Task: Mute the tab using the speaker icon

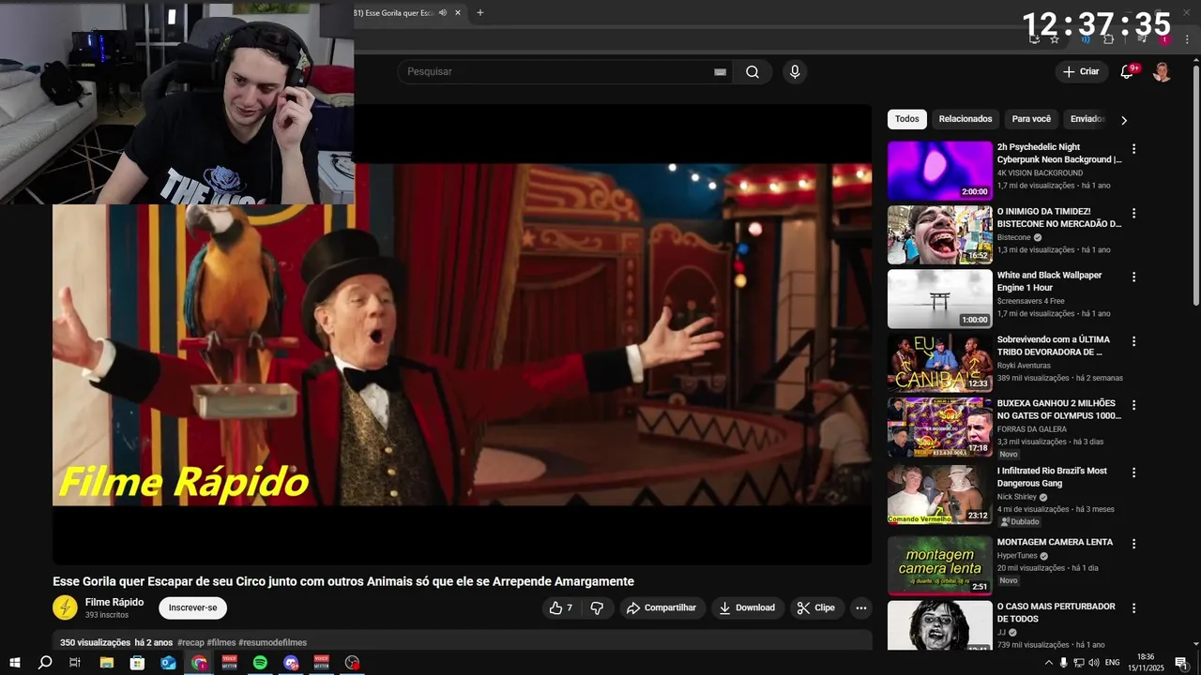Action: pos(442,13)
